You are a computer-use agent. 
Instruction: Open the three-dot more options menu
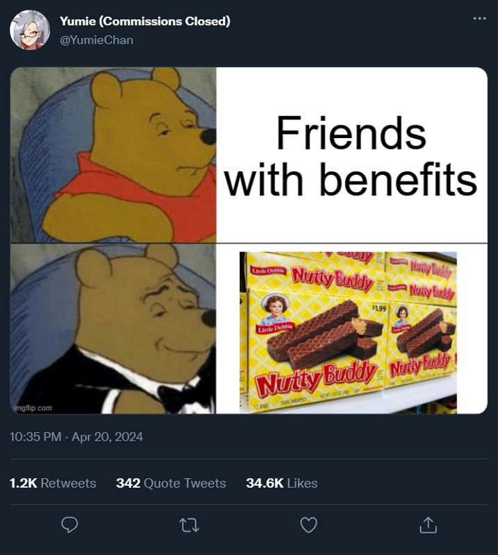coord(479,19)
